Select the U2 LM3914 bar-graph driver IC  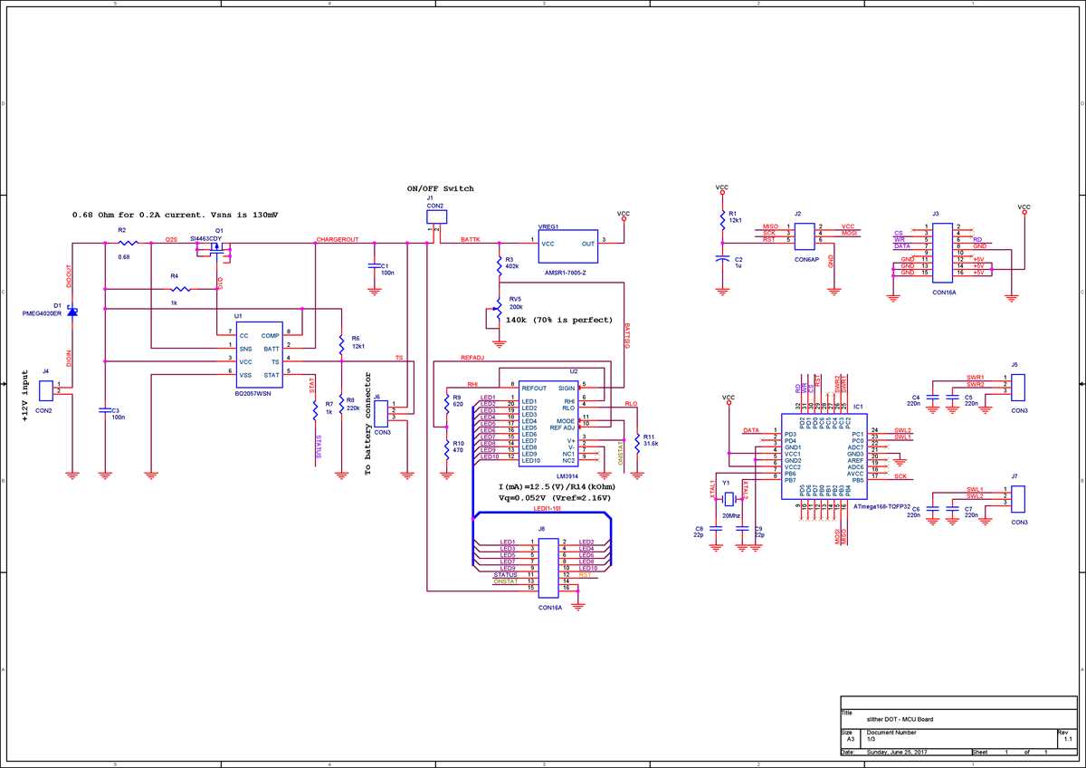[x=548, y=424]
